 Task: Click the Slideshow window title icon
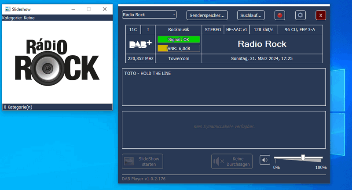(7, 9)
